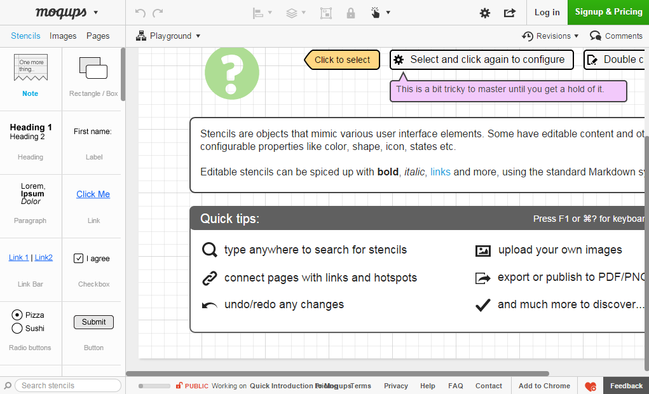Select the Label stencil

coord(93,142)
